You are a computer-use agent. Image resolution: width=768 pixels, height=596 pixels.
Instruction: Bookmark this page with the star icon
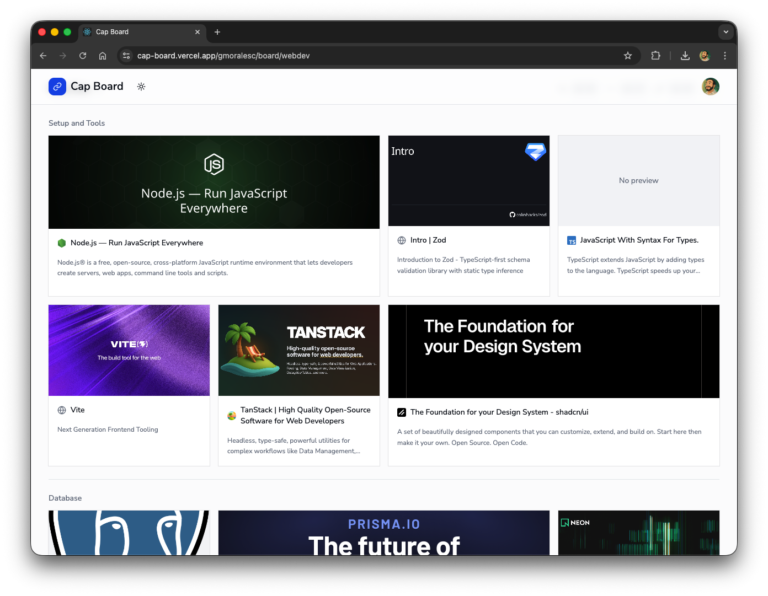click(627, 56)
